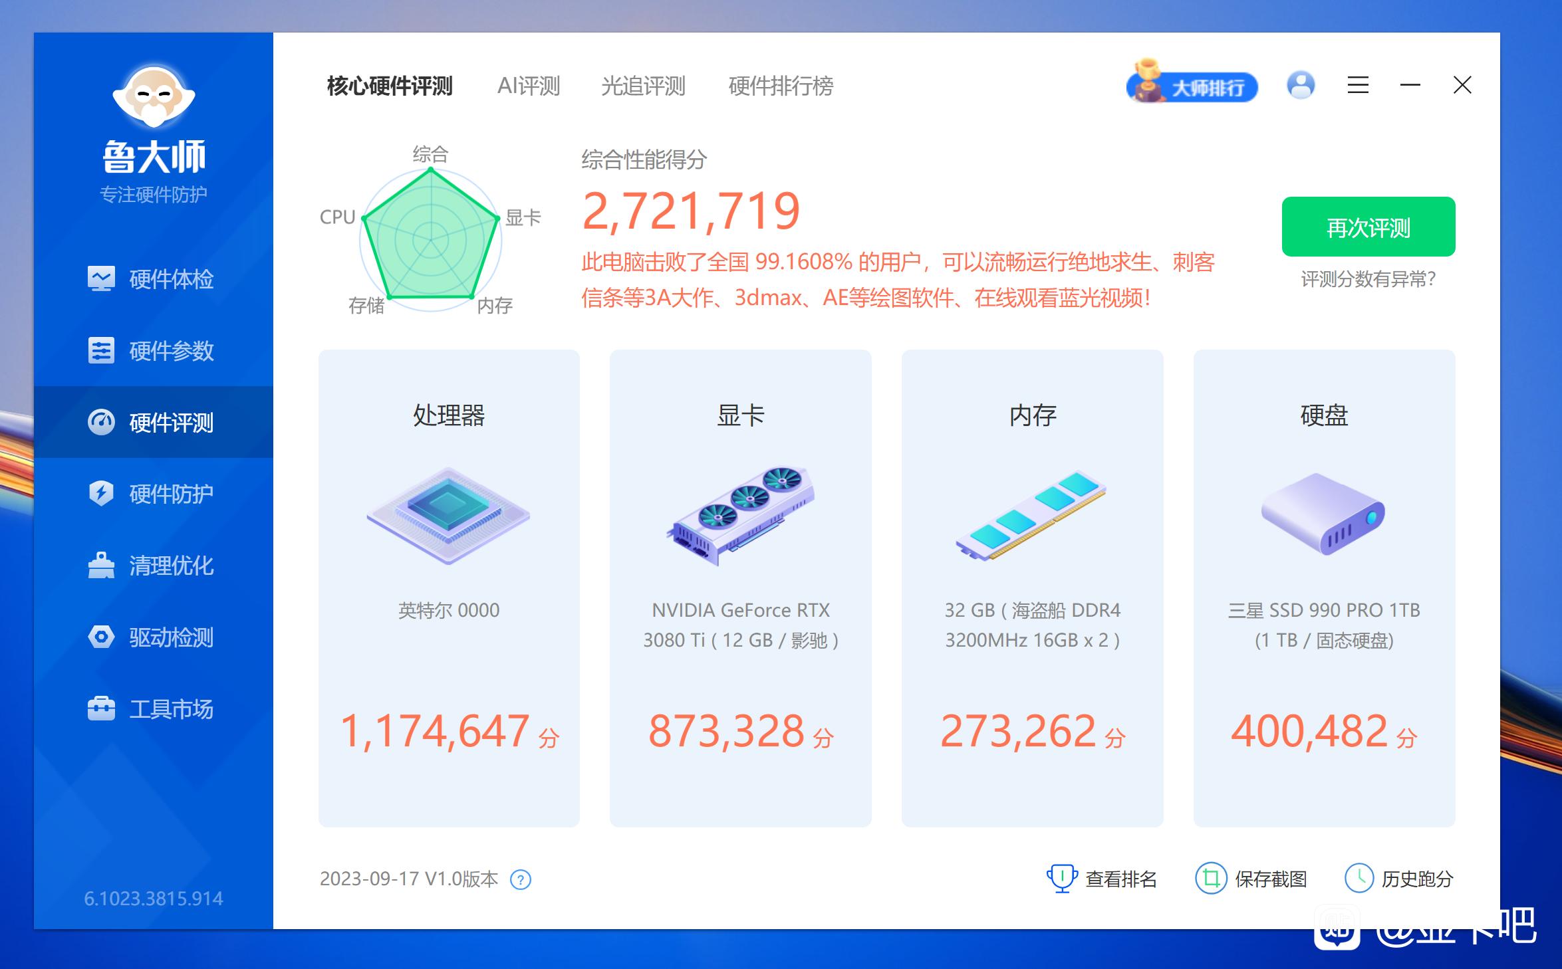Close the 鲁大师 window
Screen dimensions: 1562x969
[1462, 85]
